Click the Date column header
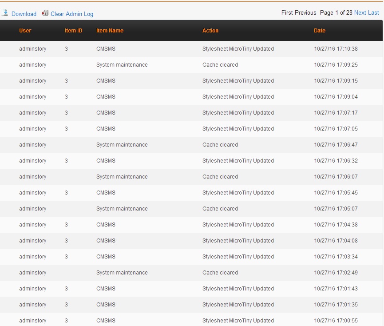The height and width of the screenshot is (326, 384). tap(320, 31)
